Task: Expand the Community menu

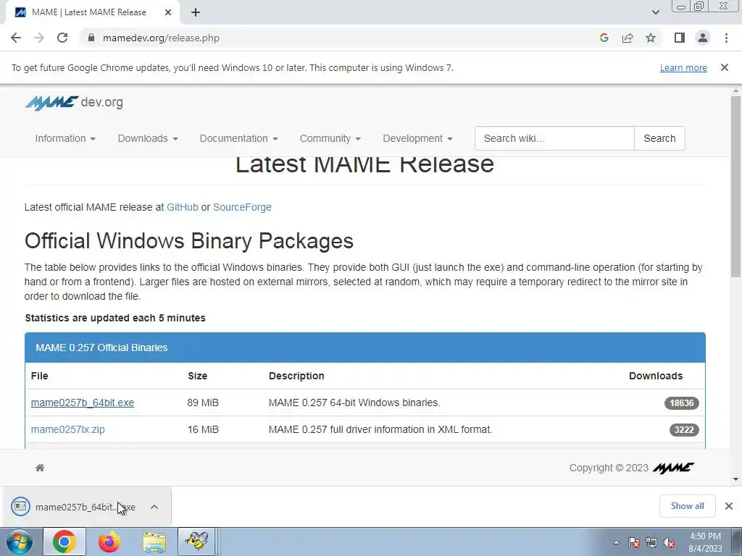Action: pyautogui.click(x=330, y=138)
